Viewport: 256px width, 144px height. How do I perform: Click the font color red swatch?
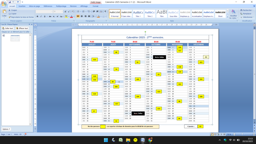(71, 16)
